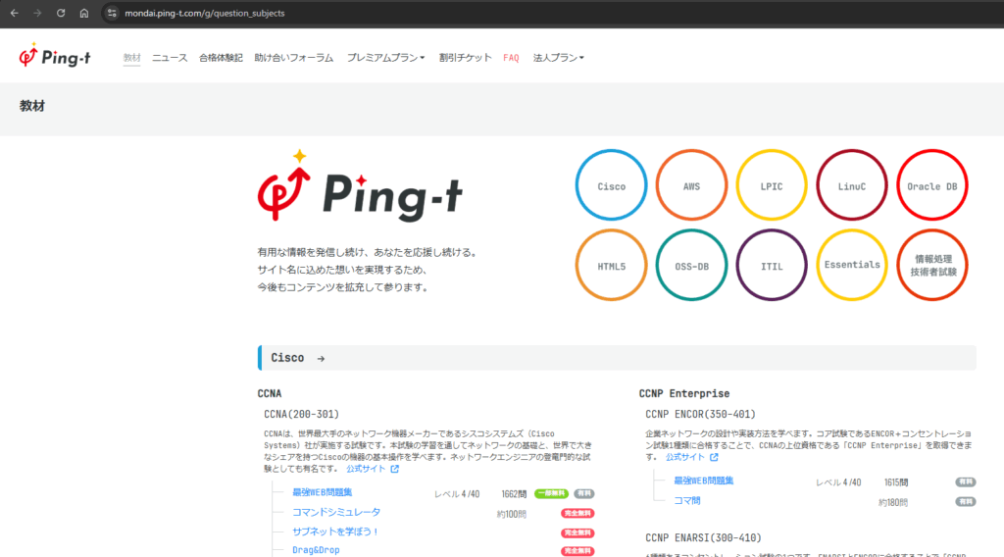The width and height of the screenshot is (1004, 557).
Task: Select the LPIC circle category
Action: click(x=772, y=186)
